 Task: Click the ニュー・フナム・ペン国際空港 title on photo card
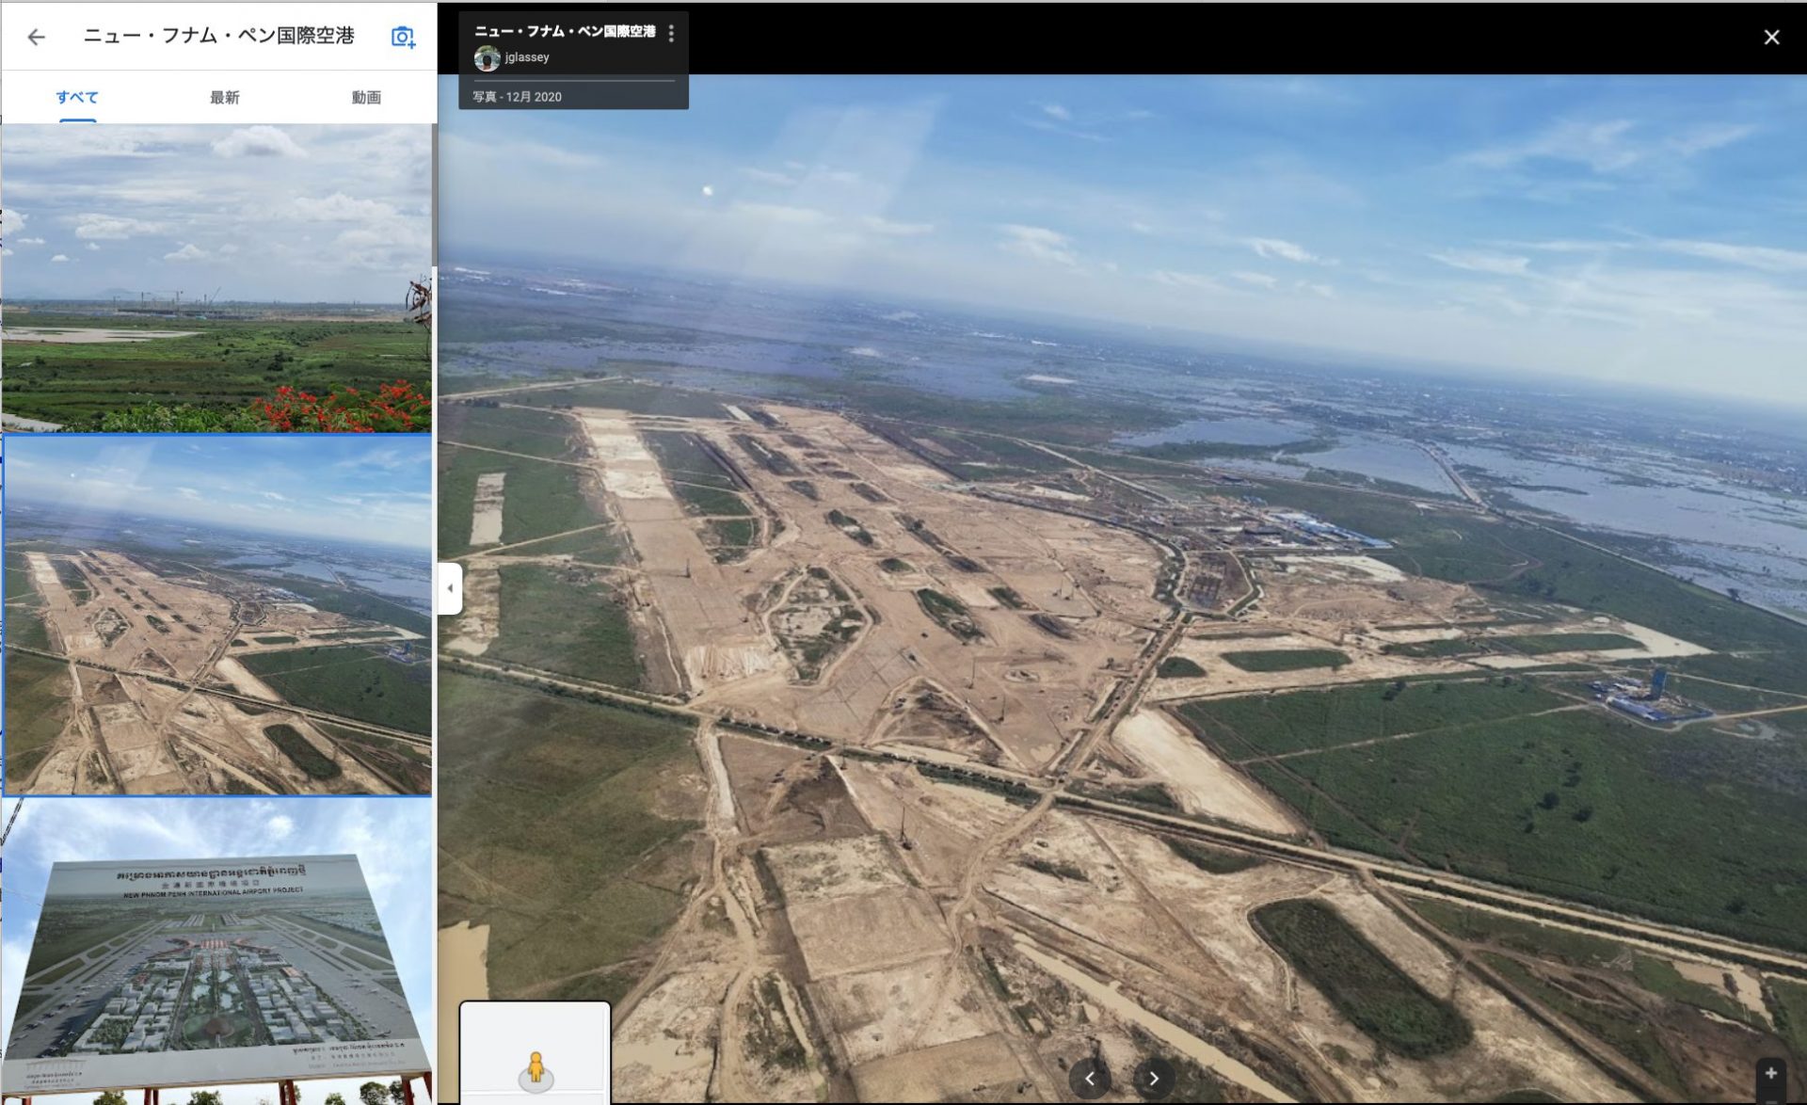pyautogui.click(x=565, y=31)
